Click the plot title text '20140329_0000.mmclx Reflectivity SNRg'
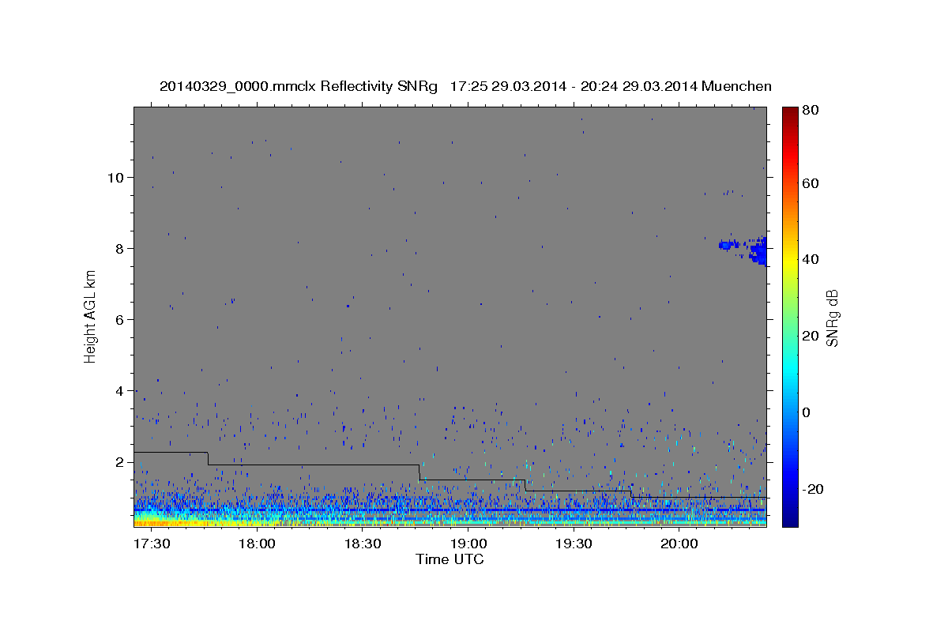Screen dimensions: 948x632 (299, 86)
